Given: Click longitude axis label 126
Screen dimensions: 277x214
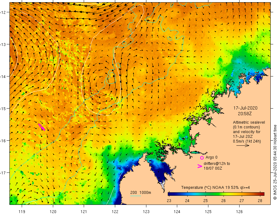Looking at the screenshot, I should [239, 211].
